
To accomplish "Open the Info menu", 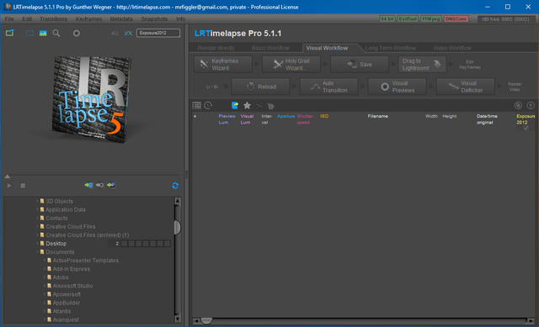I will click(180, 18).
